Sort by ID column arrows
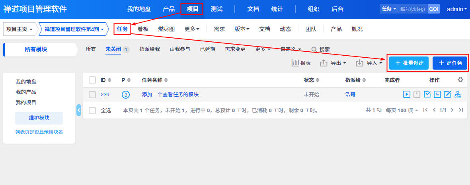470x185 pixels. 109,80
